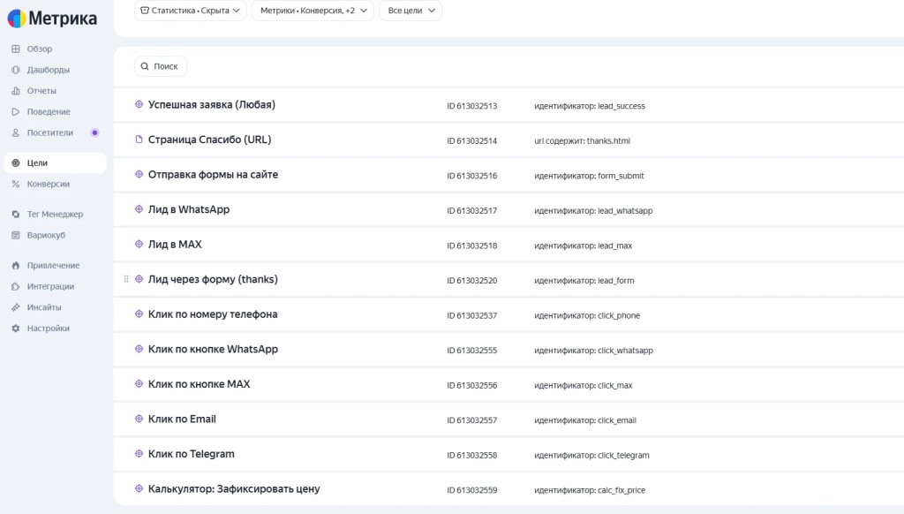This screenshot has width=904, height=514.
Task: Click the Конверсии percent icon
Action: pos(16,184)
